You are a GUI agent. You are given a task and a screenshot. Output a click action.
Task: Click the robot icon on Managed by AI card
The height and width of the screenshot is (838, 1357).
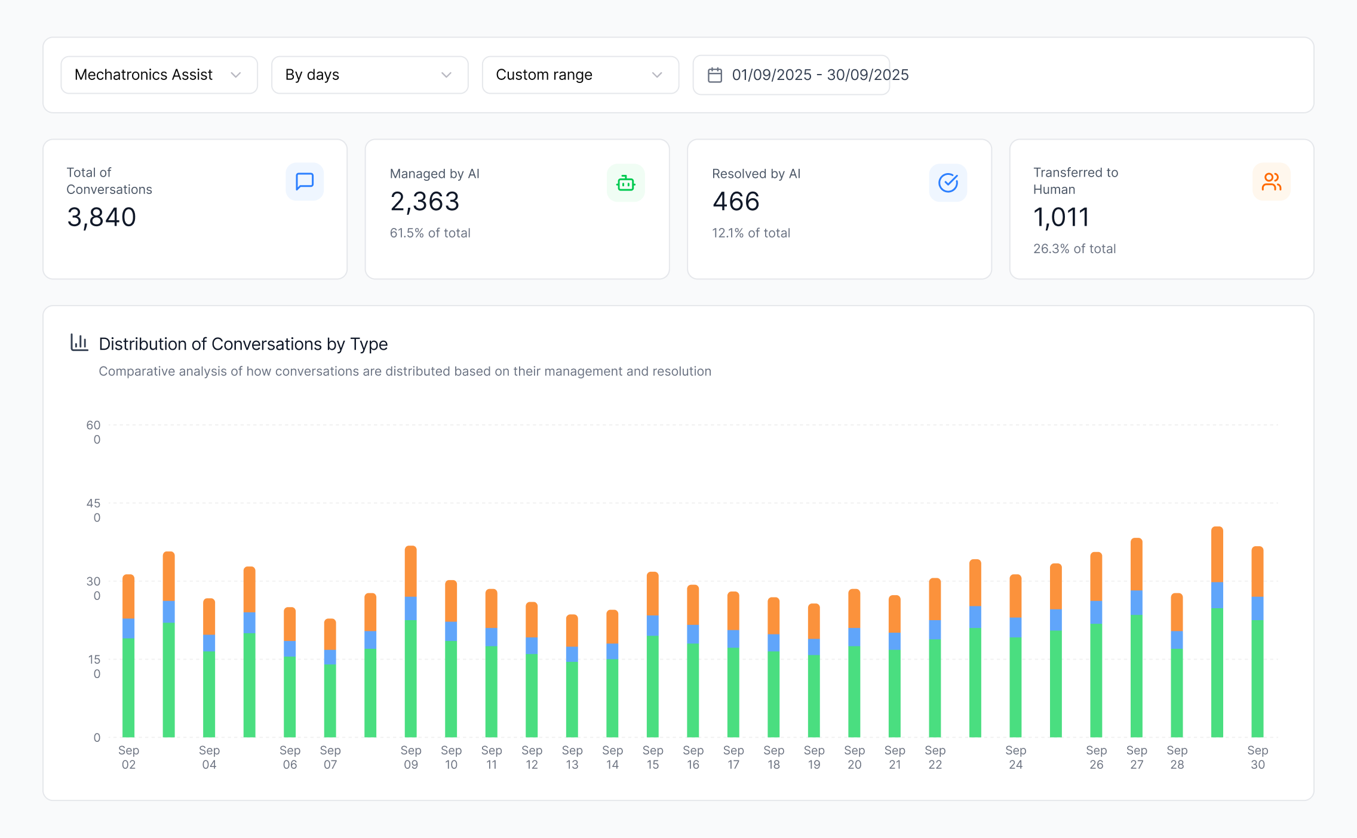[x=625, y=183]
